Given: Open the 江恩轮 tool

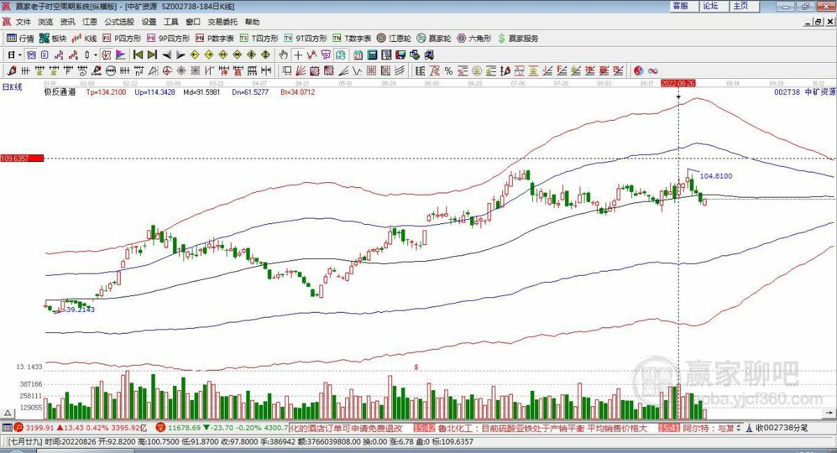Looking at the screenshot, I should tap(395, 38).
